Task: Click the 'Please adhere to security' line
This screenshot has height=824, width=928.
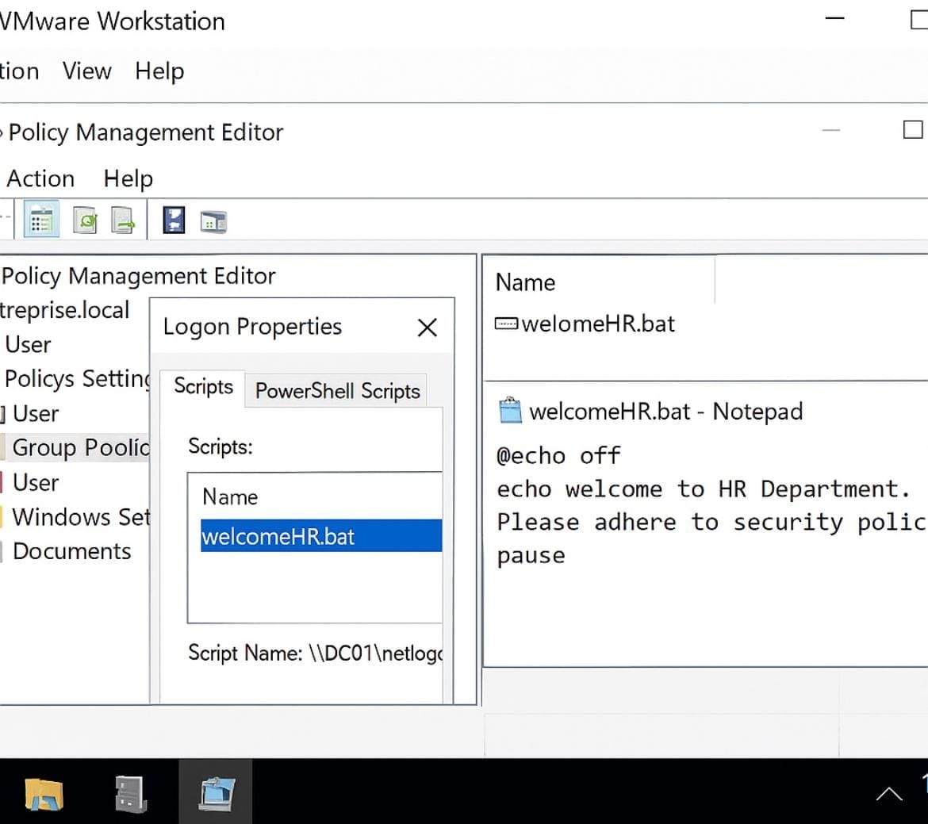Action: [x=711, y=522]
